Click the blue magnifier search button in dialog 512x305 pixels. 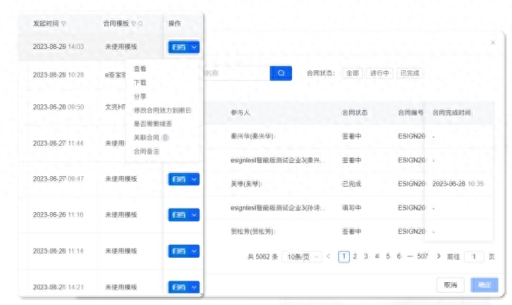280,73
